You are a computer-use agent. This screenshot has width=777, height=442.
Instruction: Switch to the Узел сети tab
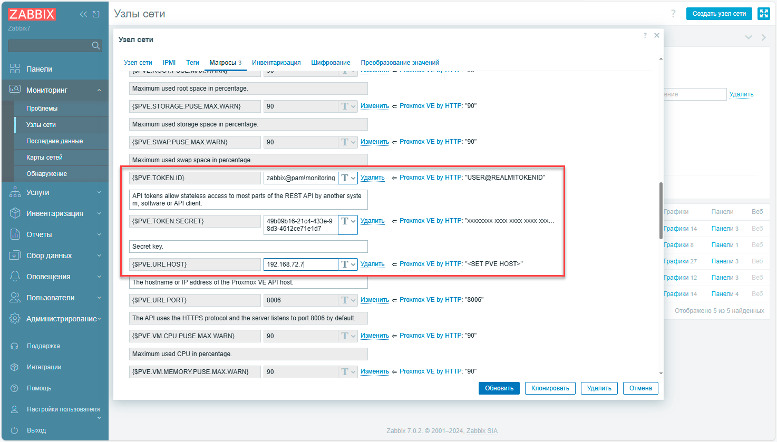pos(138,63)
